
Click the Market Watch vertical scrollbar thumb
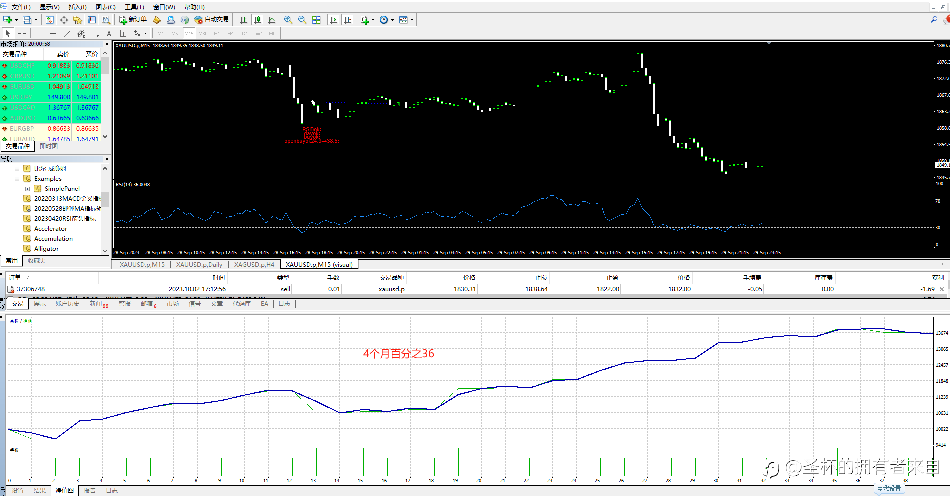pyautogui.click(x=105, y=65)
